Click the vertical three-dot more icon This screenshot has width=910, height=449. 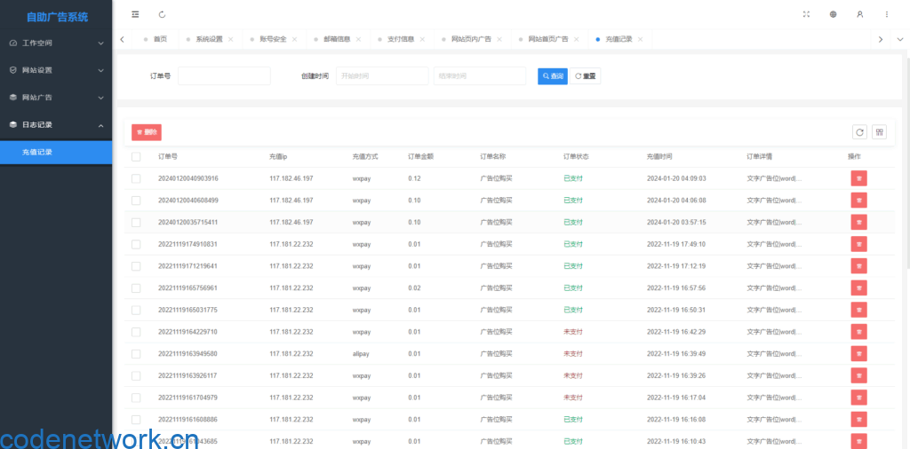(886, 14)
